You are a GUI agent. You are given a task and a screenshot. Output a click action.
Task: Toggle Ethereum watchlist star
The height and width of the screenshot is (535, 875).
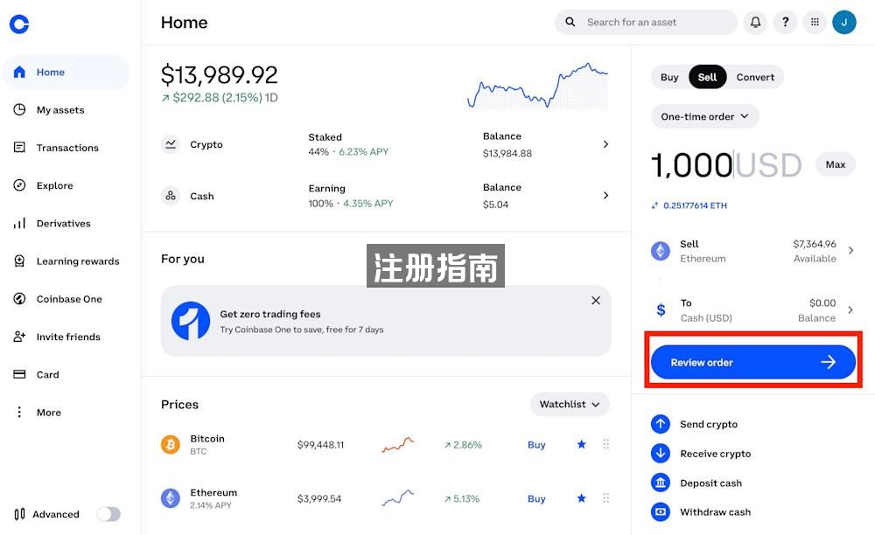click(x=582, y=498)
